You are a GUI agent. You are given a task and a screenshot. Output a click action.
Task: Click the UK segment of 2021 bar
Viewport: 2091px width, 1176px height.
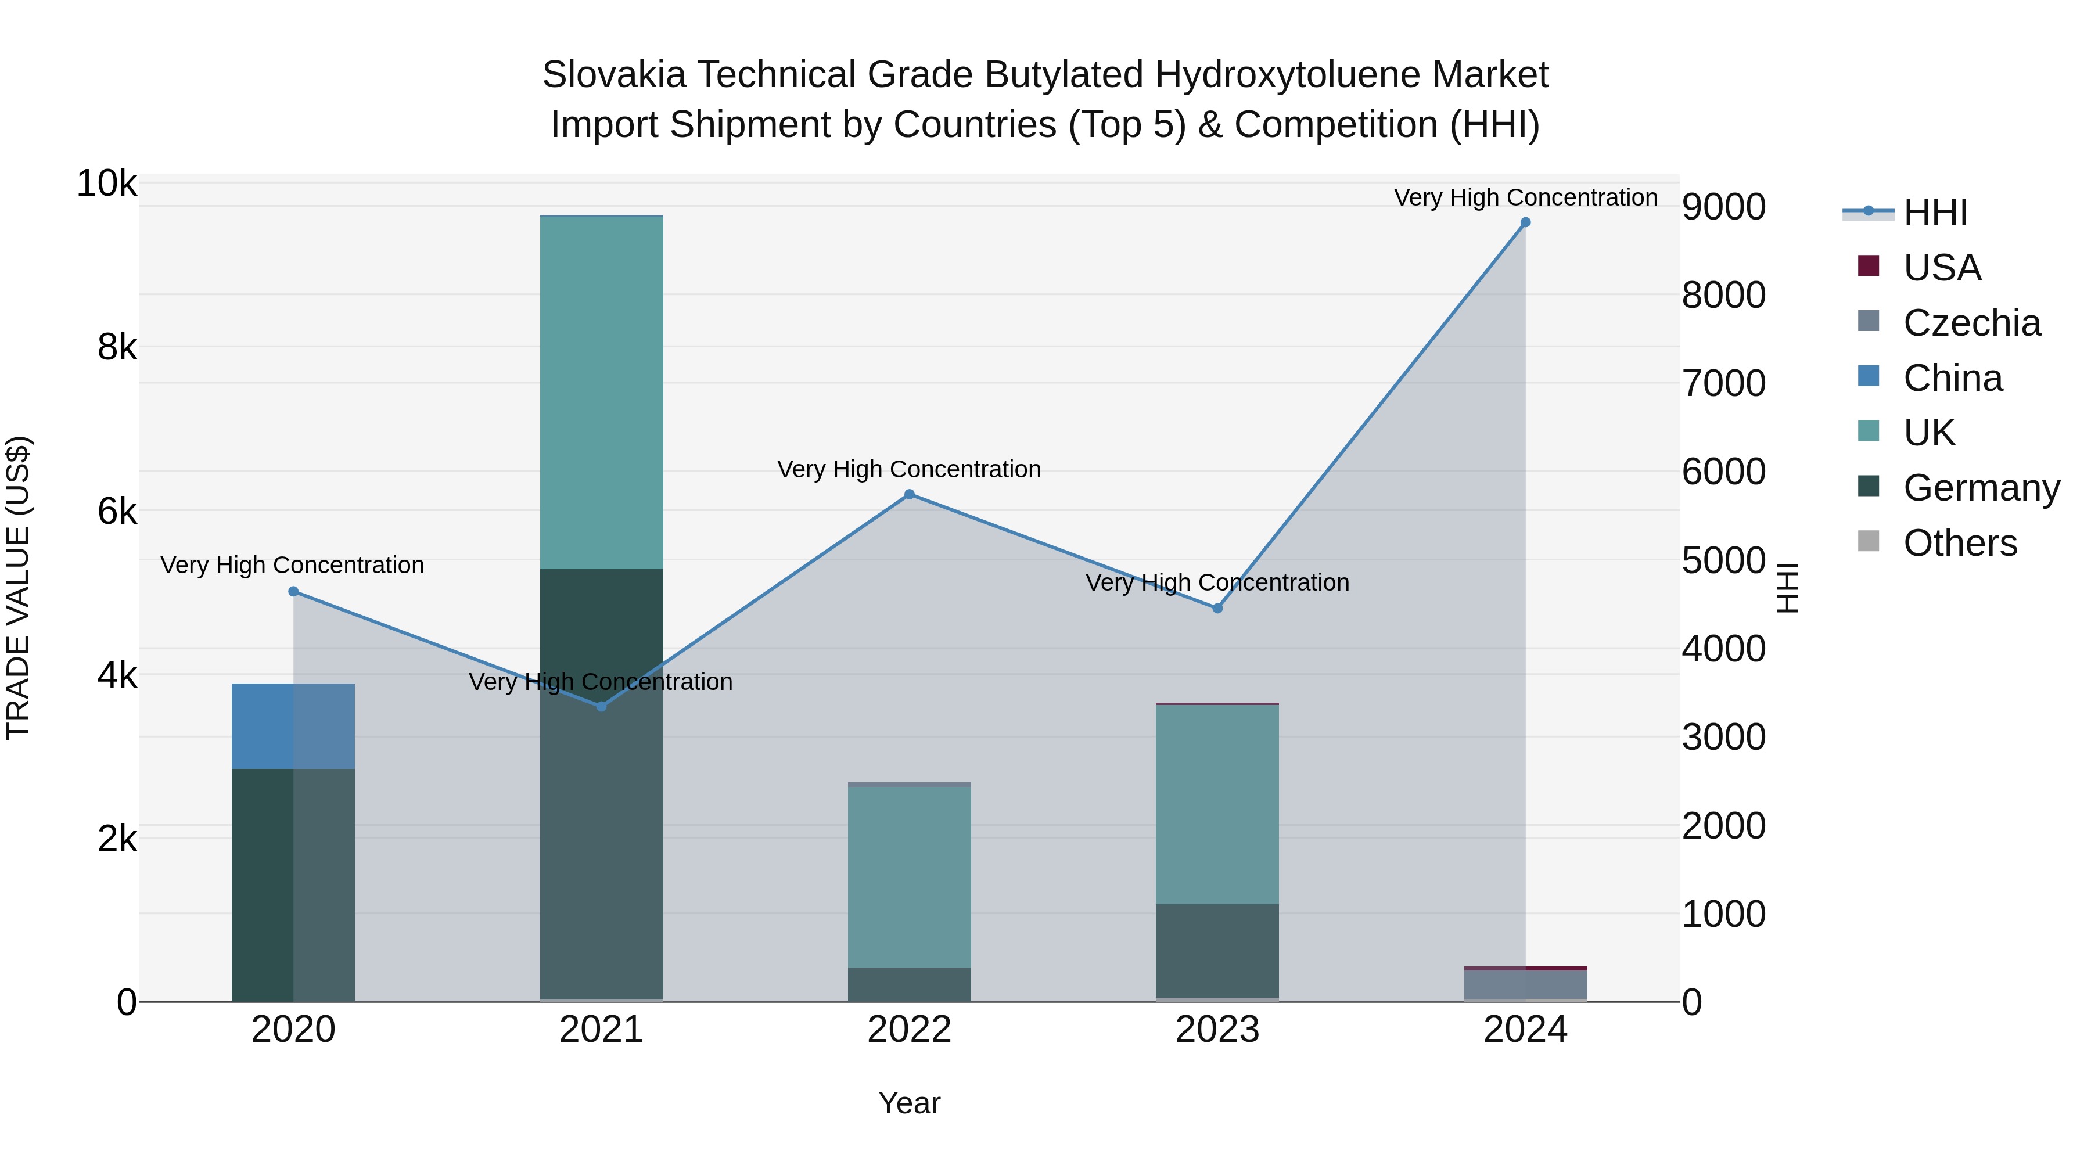point(602,393)
